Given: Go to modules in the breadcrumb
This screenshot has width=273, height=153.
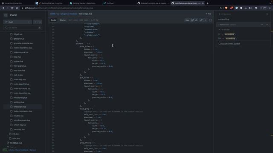Looking at the screenshot, I should coord(73,14).
